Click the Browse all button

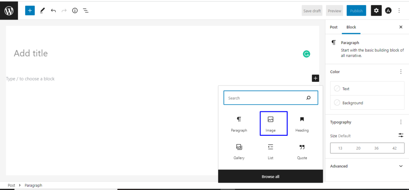tap(270, 176)
